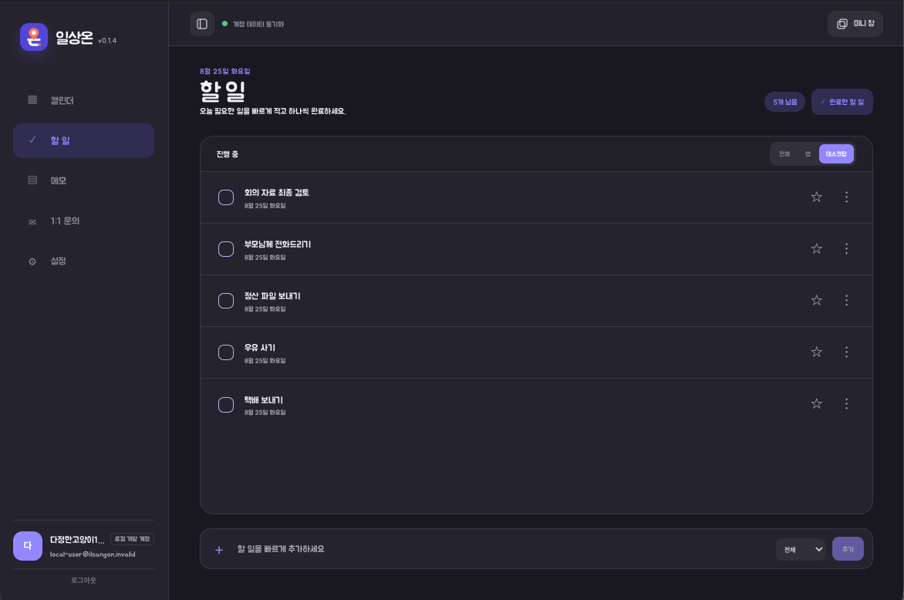This screenshot has height=600, width=904.
Task: Check off 정산 파일 보내기
Action: point(226,301)
